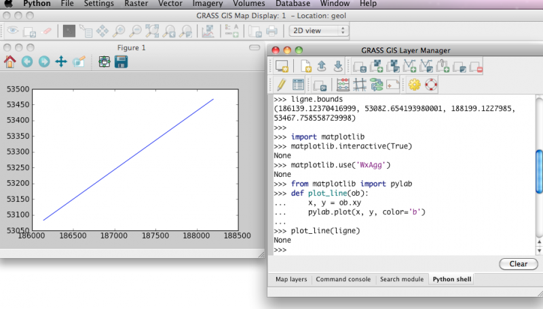
Task: Open the Search module tab
Action: tap(401, 279)
